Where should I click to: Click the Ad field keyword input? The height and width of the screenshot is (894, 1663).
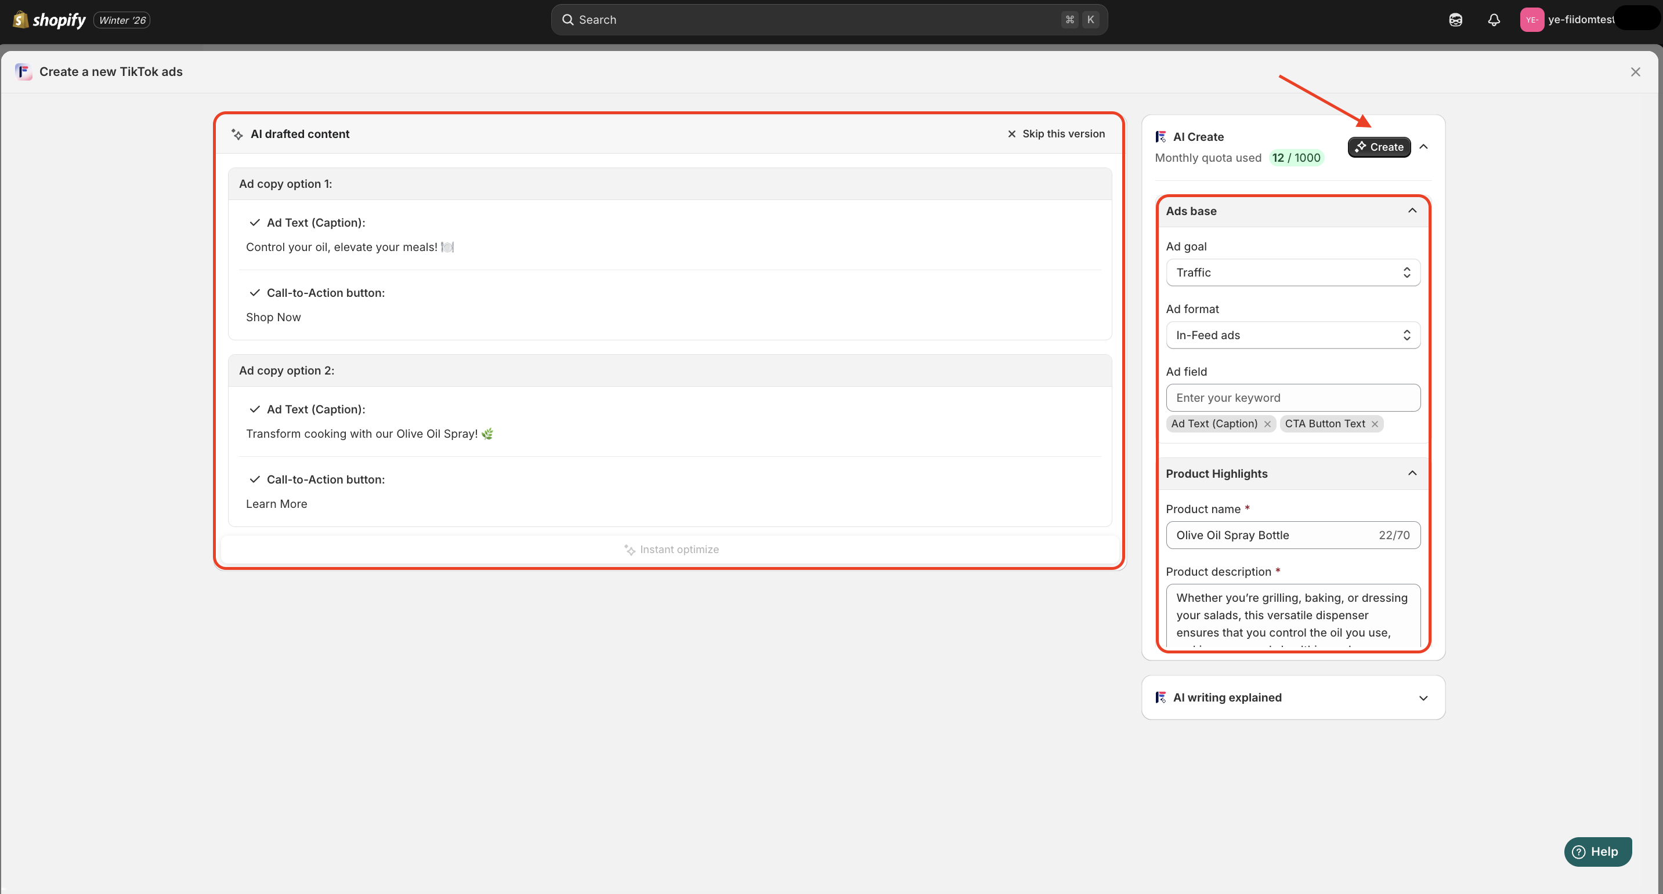click(1292, 398)
